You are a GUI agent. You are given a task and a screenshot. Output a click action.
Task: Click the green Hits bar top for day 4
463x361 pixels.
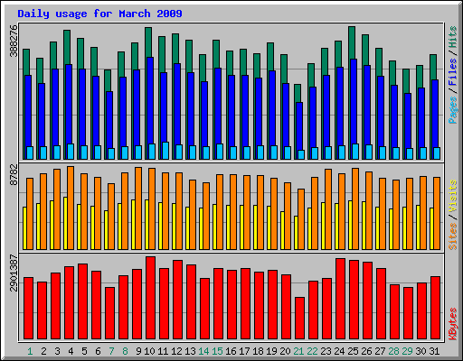tap(67, 47)
